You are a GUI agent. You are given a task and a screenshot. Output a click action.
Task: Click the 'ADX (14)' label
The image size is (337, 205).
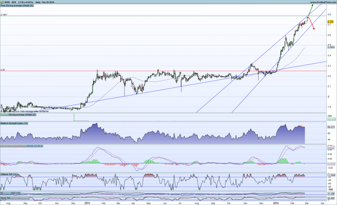15,193
